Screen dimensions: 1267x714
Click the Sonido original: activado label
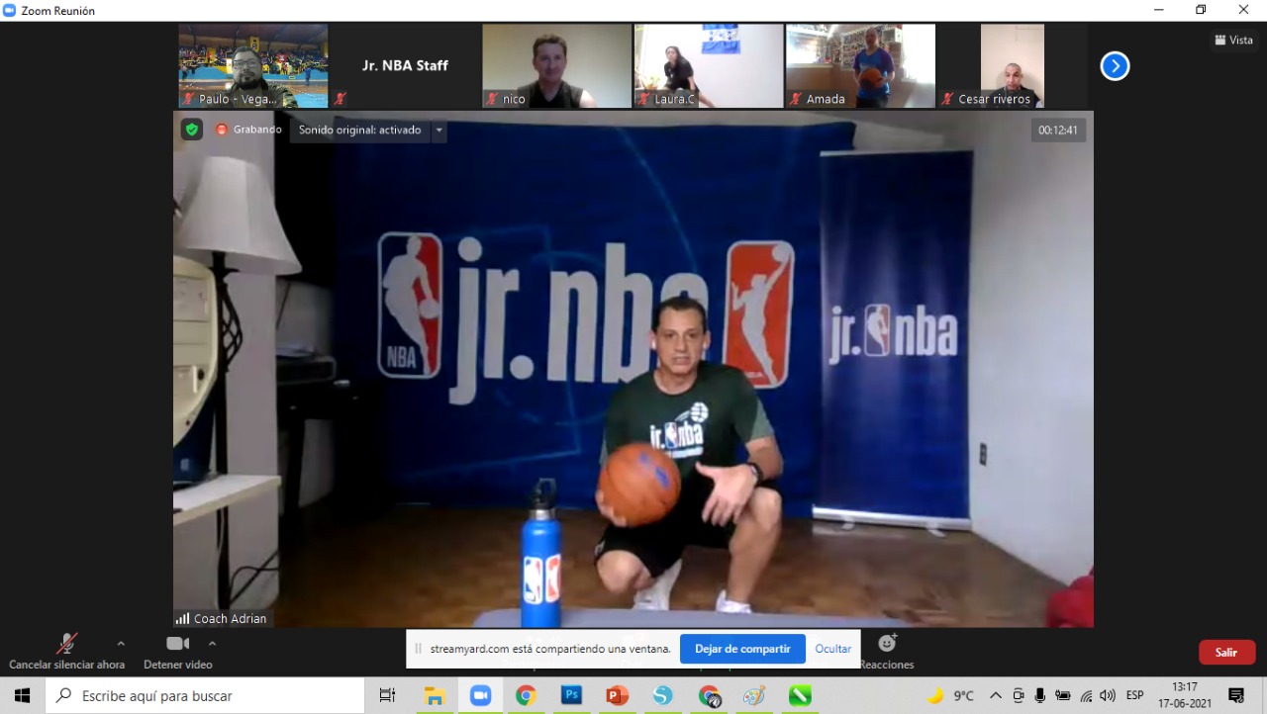pos(360,130)
